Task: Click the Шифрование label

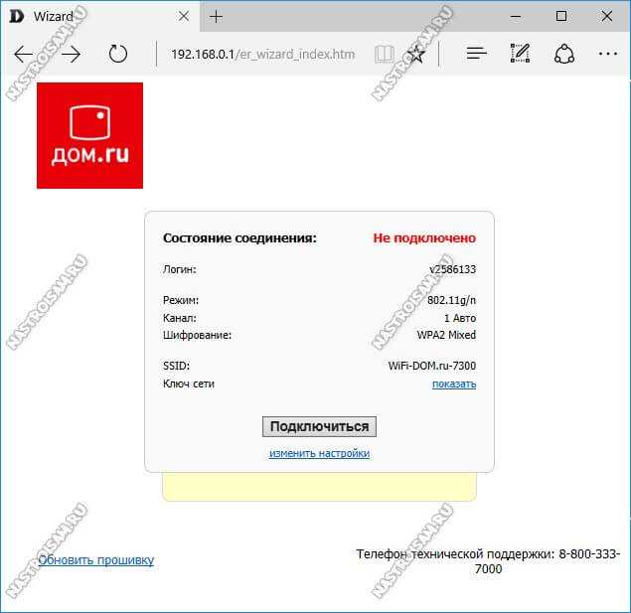Action: click(x=197, y=335)
